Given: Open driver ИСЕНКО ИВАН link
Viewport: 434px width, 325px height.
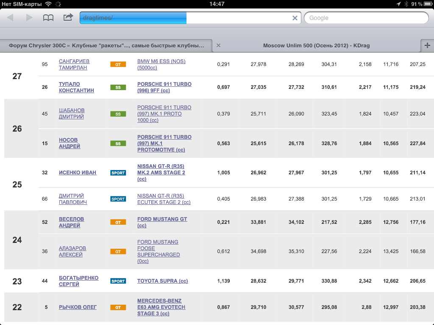Looking at the screenshot, I should click(x=78, y=173).
